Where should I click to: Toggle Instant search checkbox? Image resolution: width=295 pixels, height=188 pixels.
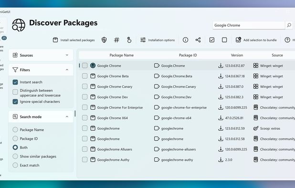point(15,82)
